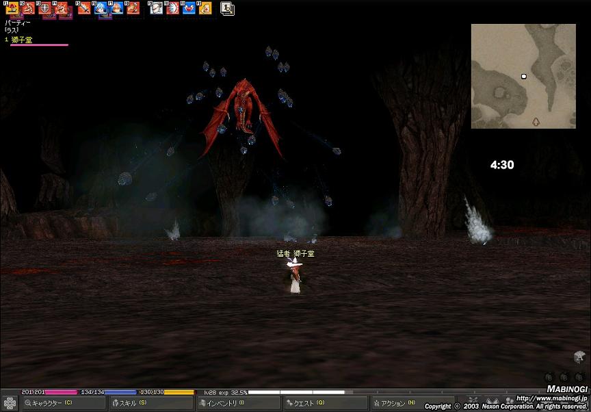Click the pink HP bar 201/201

[49, 392]
